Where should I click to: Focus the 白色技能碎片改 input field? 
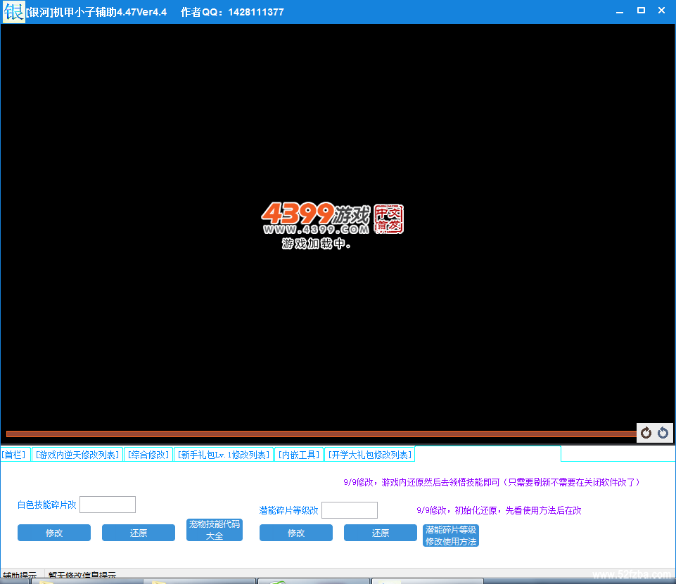click(x=108, y=505)
